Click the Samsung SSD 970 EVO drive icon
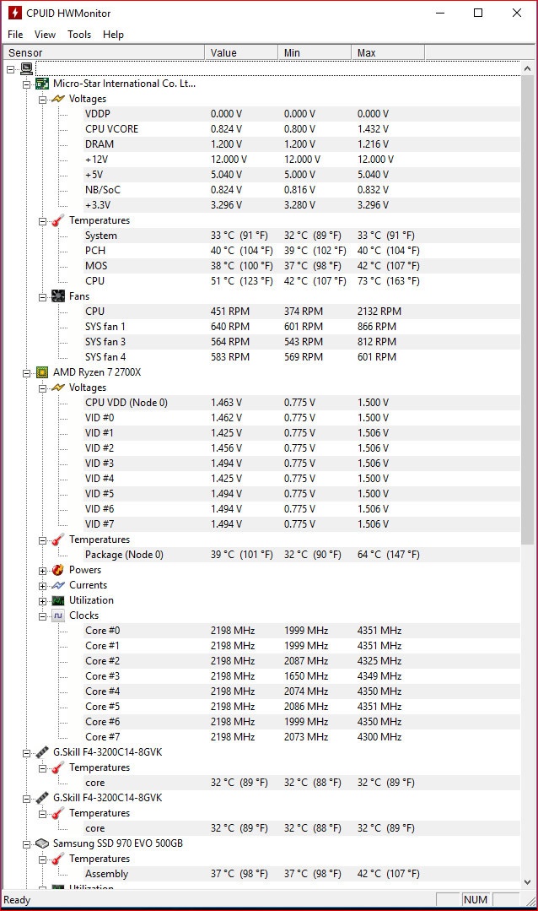 [x=42, y=843]
